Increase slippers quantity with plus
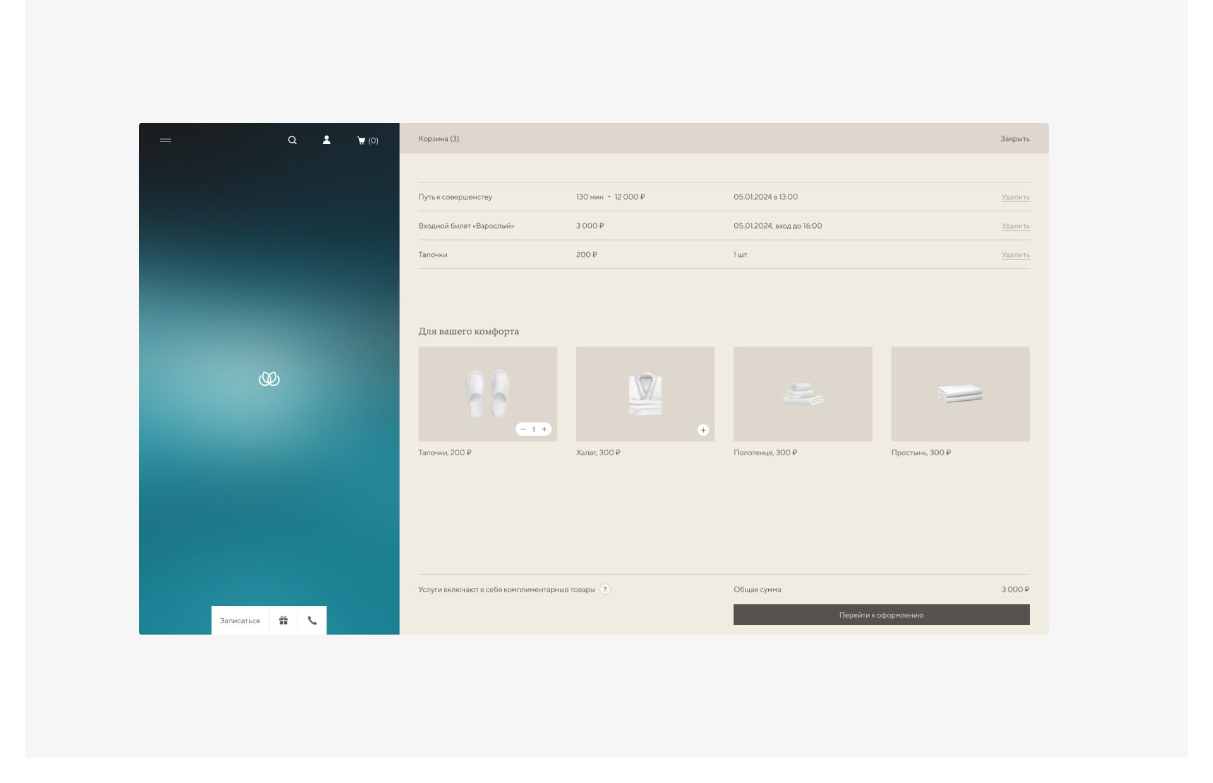 [x=544, y=429]
